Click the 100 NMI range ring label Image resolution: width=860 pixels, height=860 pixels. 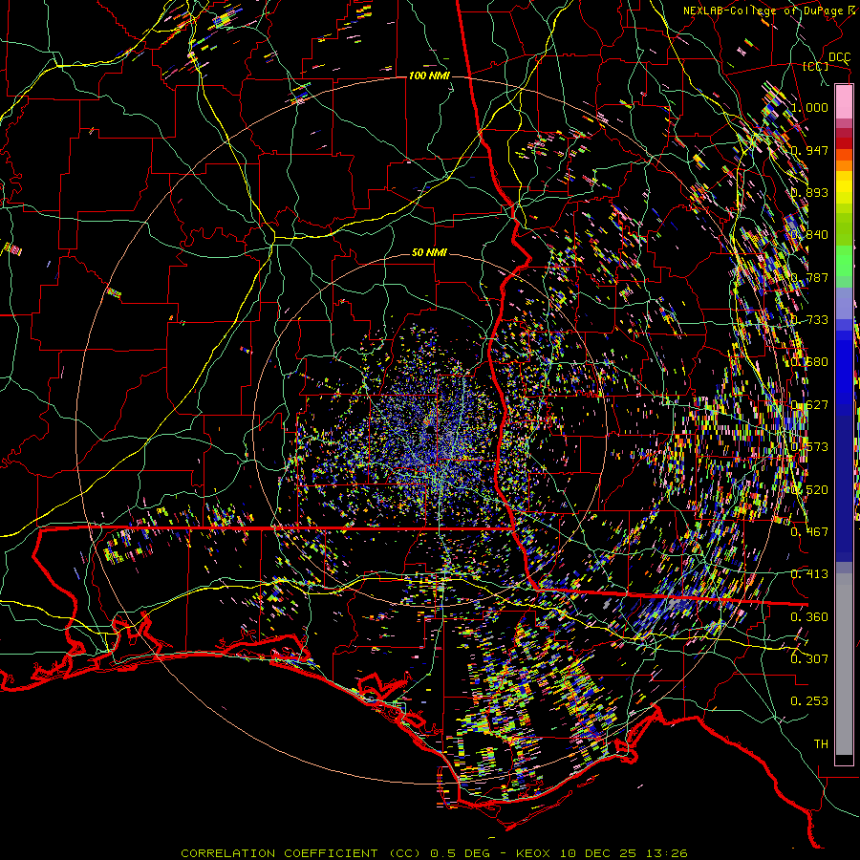point(429,75)
